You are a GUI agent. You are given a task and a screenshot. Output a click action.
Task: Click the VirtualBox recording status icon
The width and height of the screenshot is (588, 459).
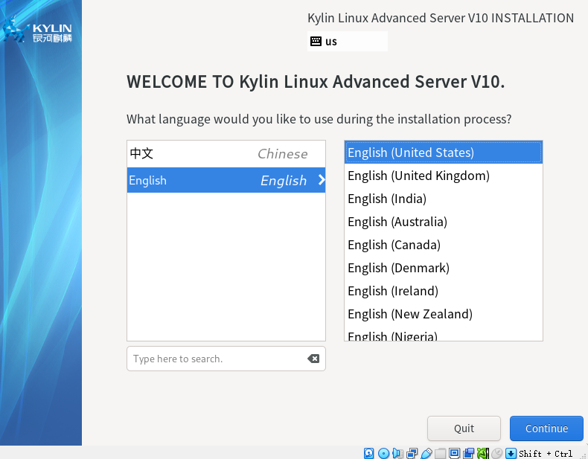click(469, 453)
